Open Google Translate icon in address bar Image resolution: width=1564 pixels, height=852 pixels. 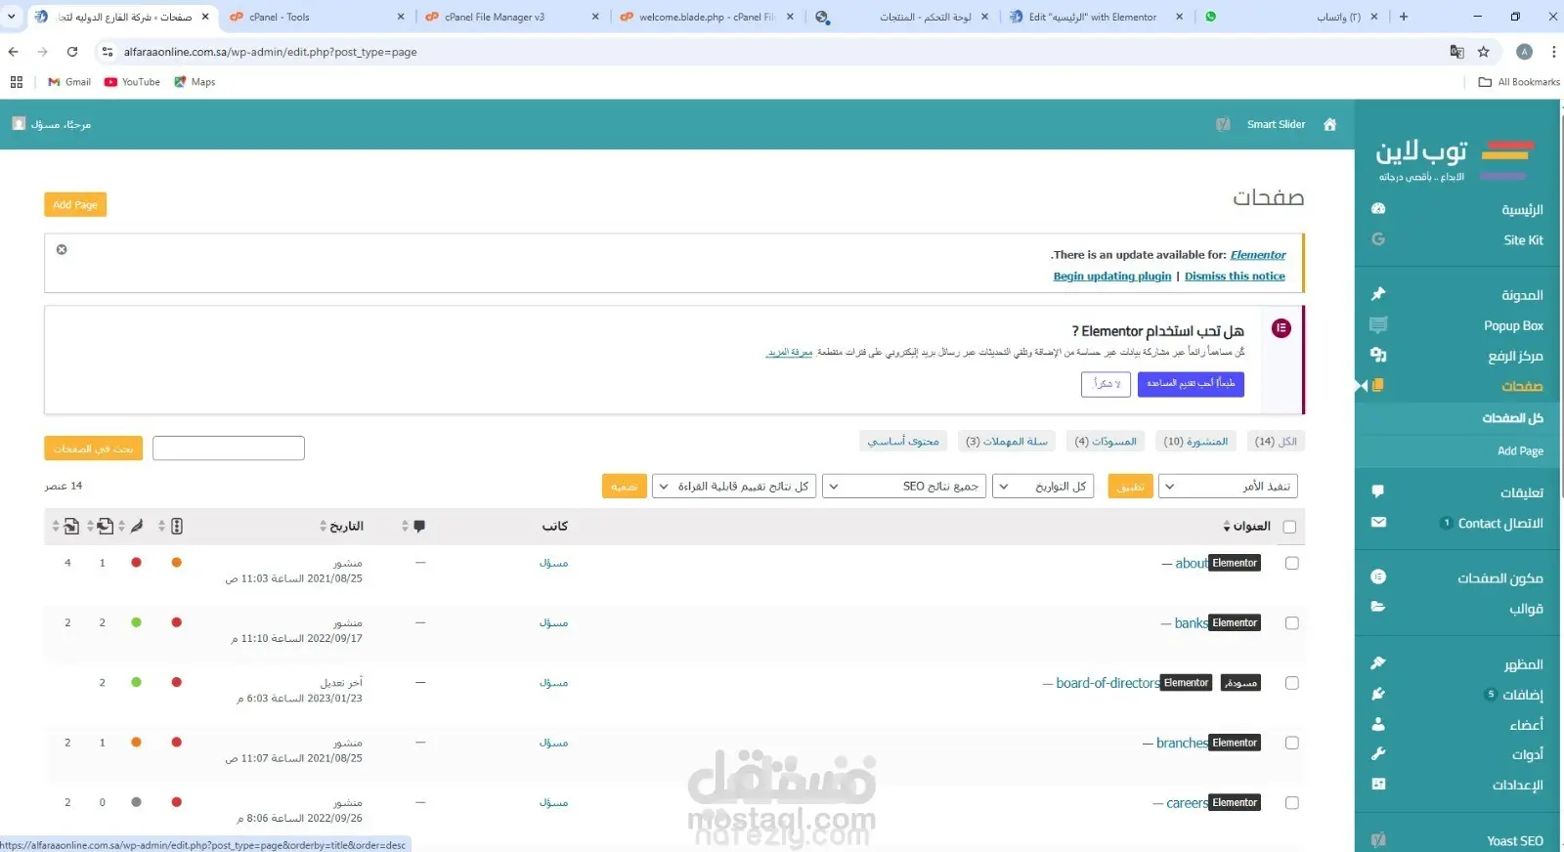click(x=1456, y=52)
